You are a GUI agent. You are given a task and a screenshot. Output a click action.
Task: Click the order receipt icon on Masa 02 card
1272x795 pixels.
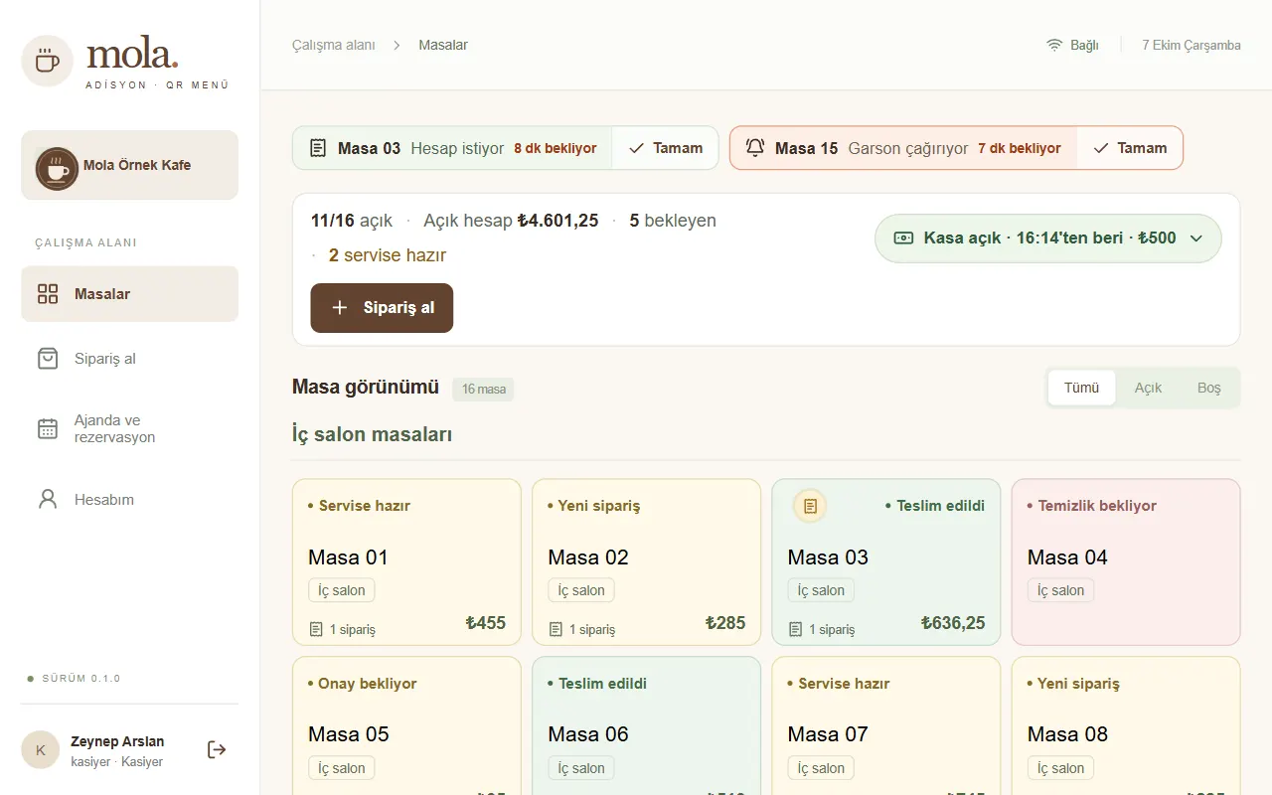(556, 629)
